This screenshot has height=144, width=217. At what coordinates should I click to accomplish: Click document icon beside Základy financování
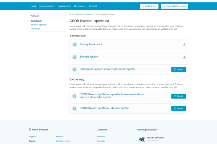click(74, 45)
